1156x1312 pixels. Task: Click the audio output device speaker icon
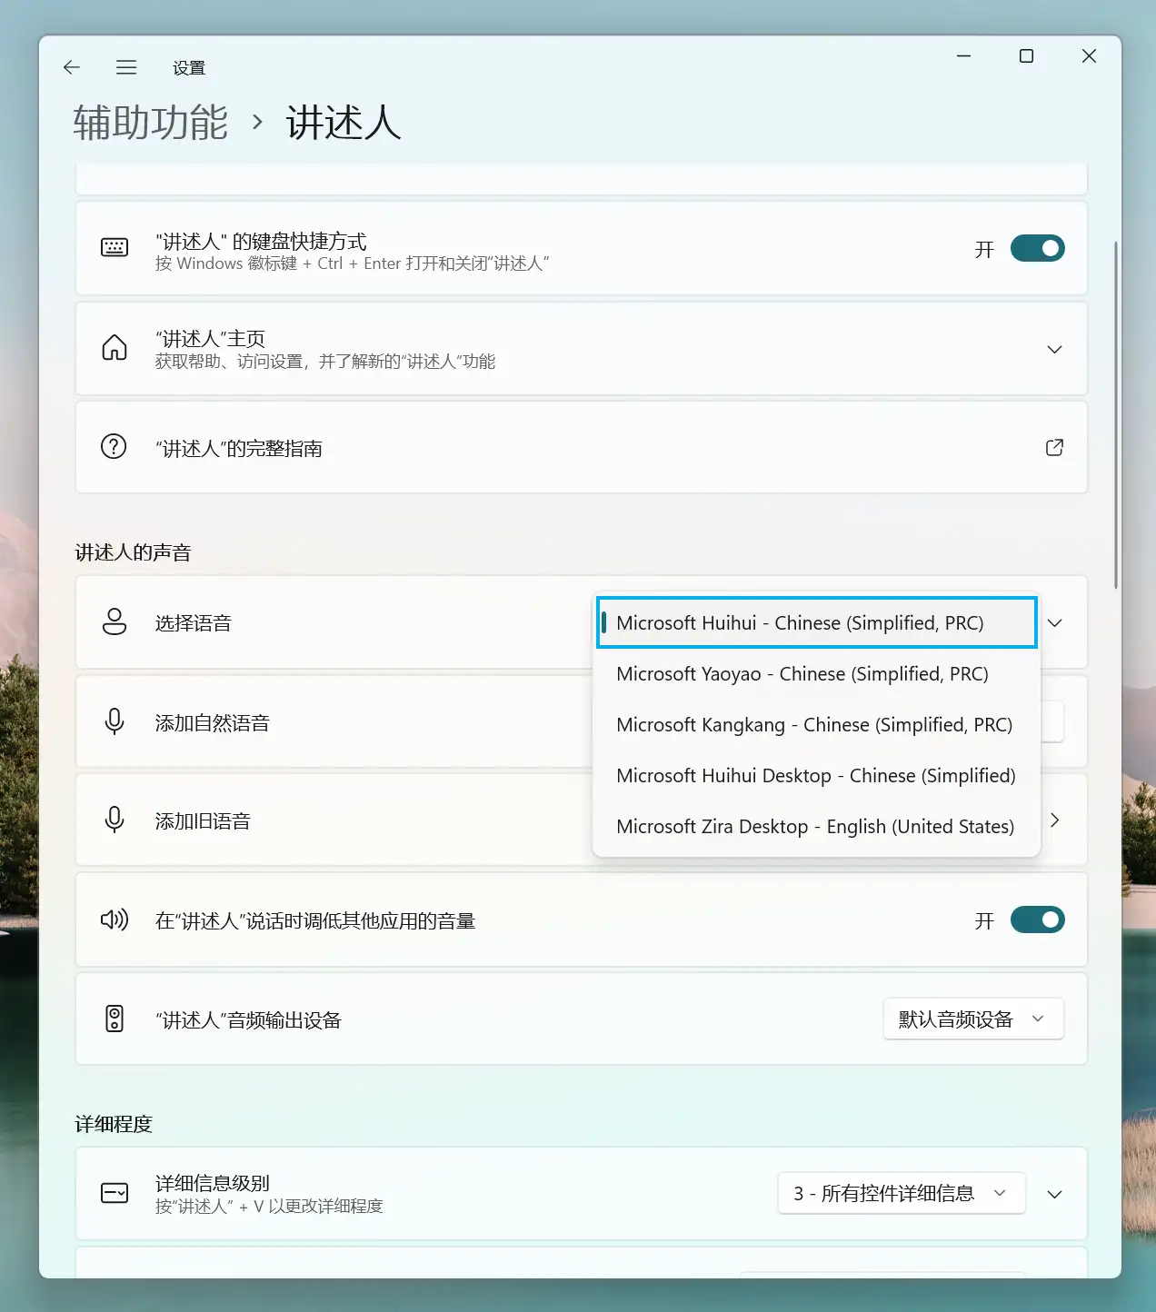[x=115, y=1019]
